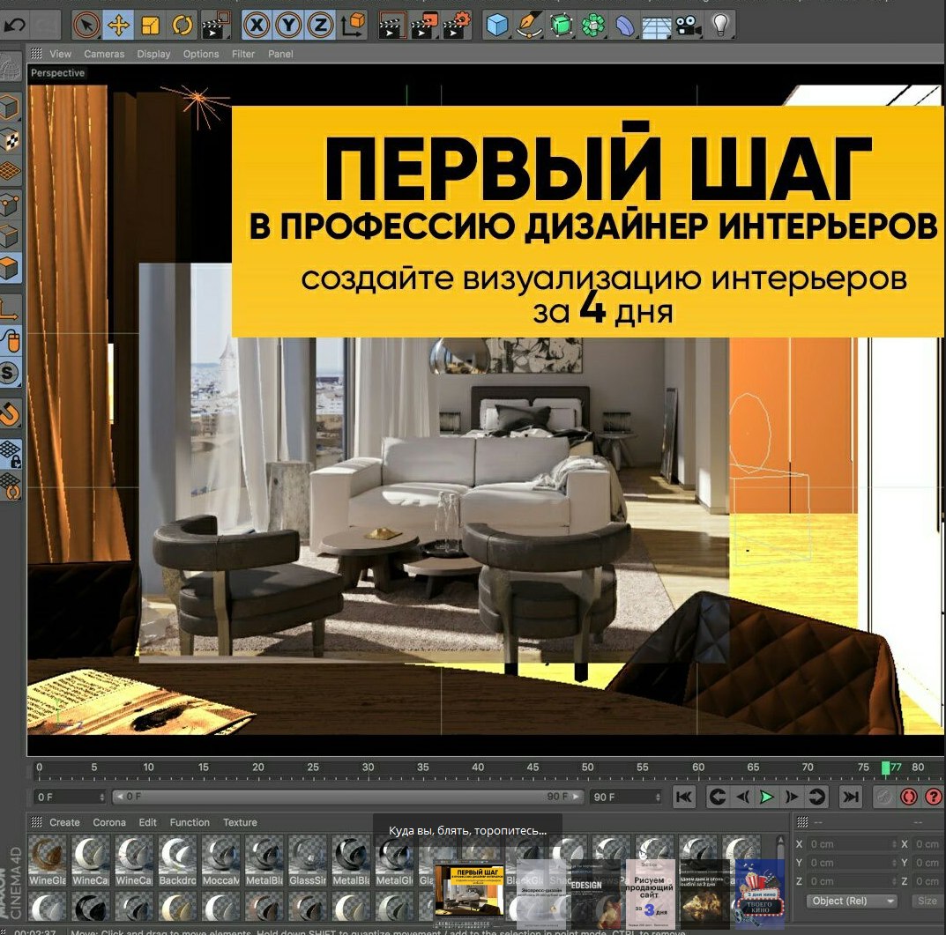The width and height of the screenshot is (946, 935).
Task: Click Render to Picture Viewer icon
Action: (x=424, y=26)
